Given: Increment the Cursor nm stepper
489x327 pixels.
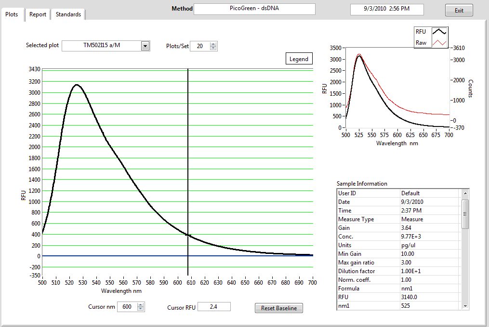Looking at the screenshot, I should pyautogui.click(x=140, y=304).
